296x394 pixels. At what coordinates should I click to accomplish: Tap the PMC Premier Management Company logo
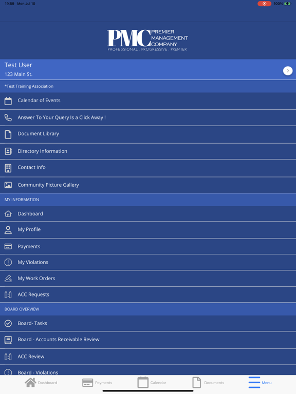coord(147,40)
